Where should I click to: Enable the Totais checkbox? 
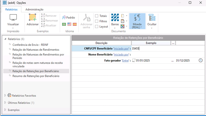(x=96, y=16)
